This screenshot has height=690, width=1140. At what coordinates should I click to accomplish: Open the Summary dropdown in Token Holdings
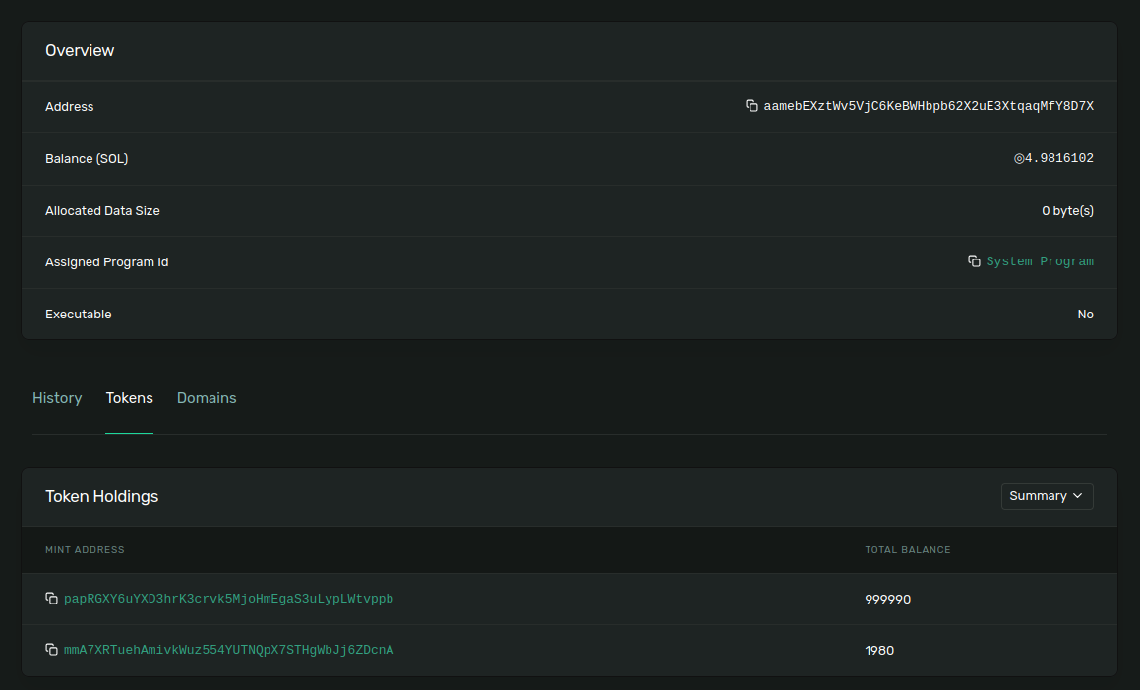tap(1047, 496)
